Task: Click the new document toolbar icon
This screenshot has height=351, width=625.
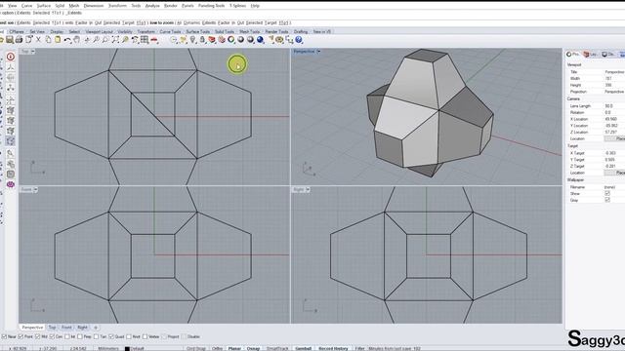Action: coord(28,40)
